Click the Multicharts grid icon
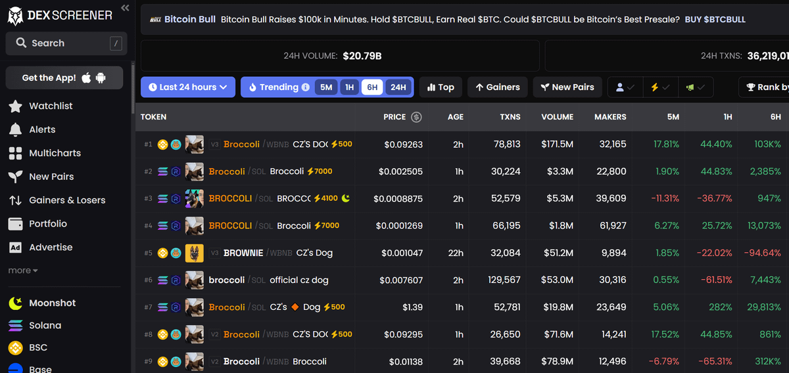 (15, 154)
